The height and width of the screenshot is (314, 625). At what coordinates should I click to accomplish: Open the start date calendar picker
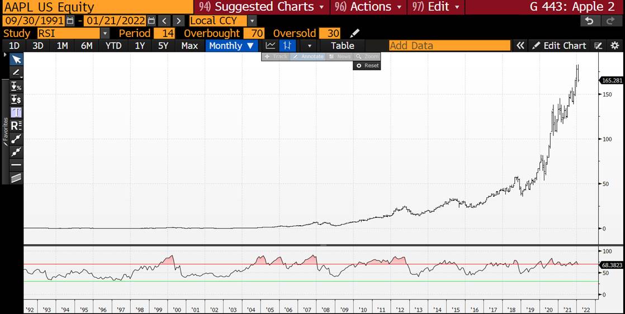click(x=70, y=21)
